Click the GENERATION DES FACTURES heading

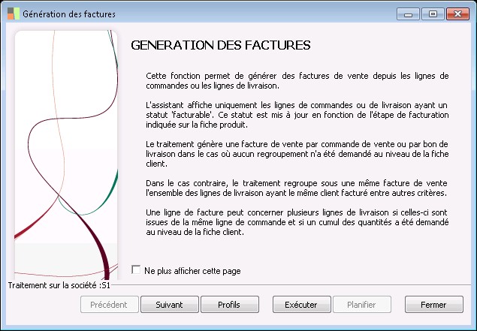(221, 45)
